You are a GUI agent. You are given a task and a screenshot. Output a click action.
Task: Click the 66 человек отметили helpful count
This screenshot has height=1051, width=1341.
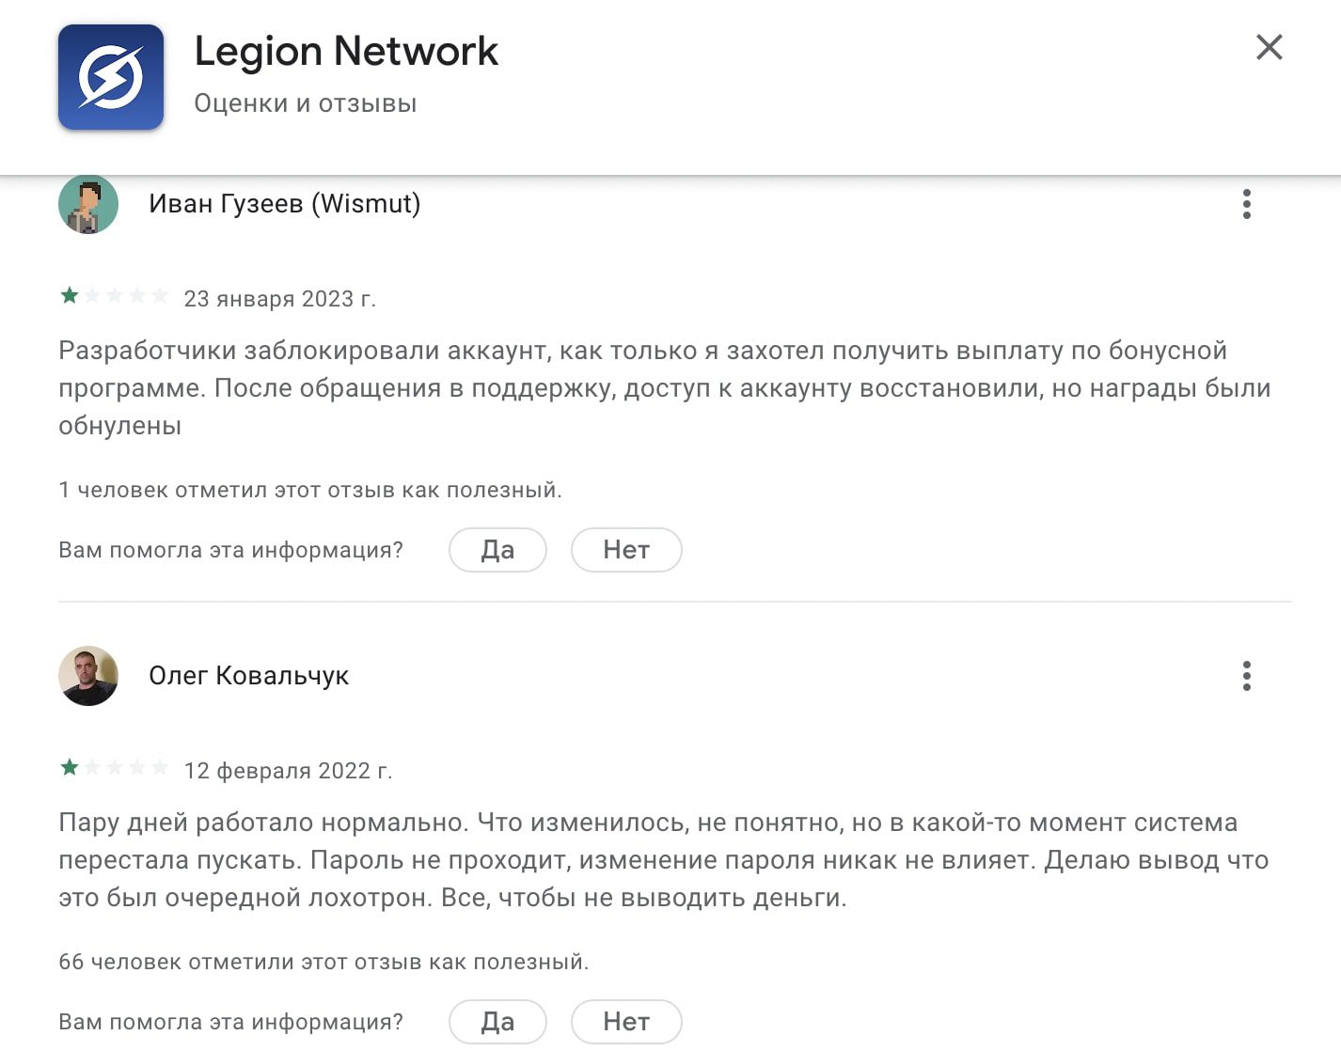(323, 962)
